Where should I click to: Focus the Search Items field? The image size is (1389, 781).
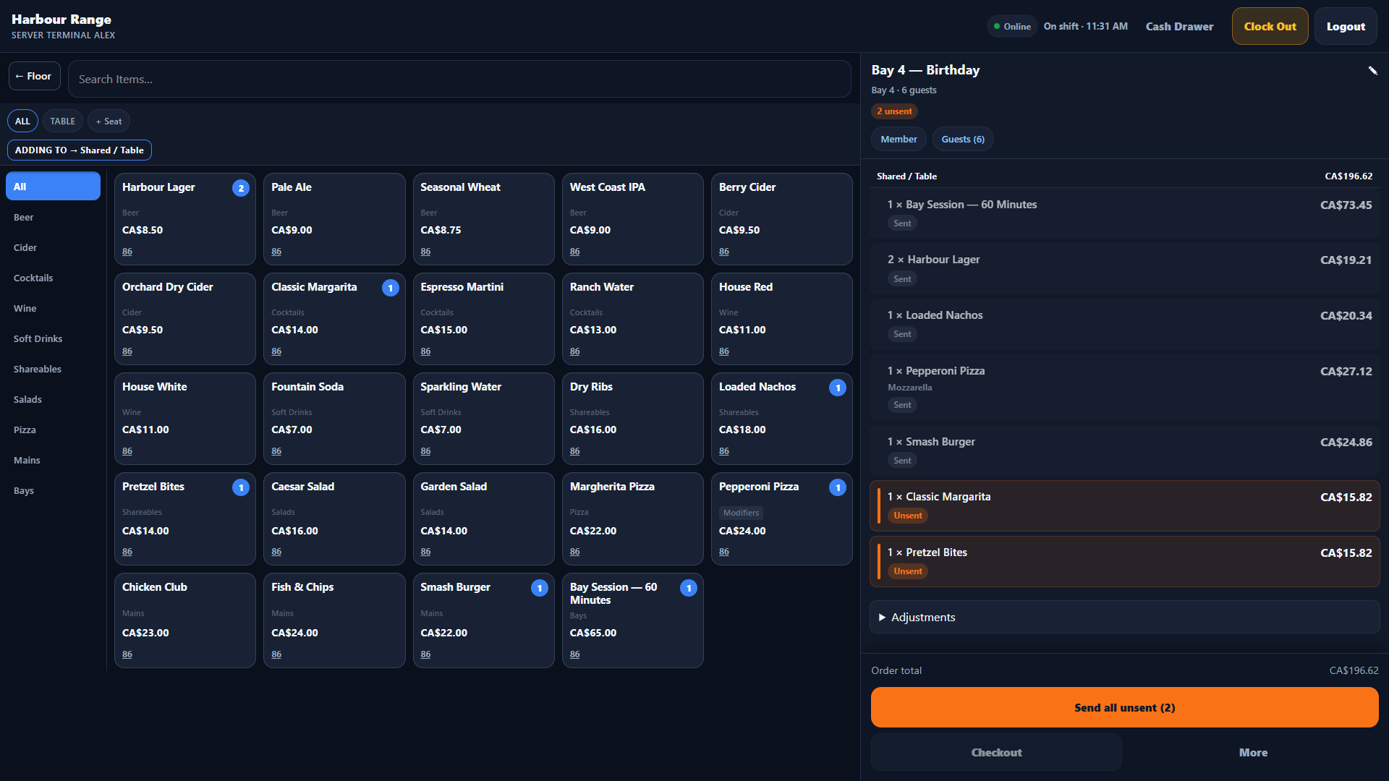pos(459,79)
